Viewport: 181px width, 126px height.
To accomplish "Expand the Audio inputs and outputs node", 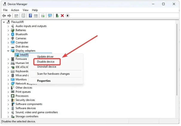I will [x=8, y=26].
